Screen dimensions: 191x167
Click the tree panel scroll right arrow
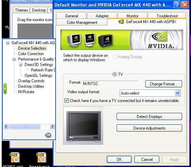tap(53, 127)
